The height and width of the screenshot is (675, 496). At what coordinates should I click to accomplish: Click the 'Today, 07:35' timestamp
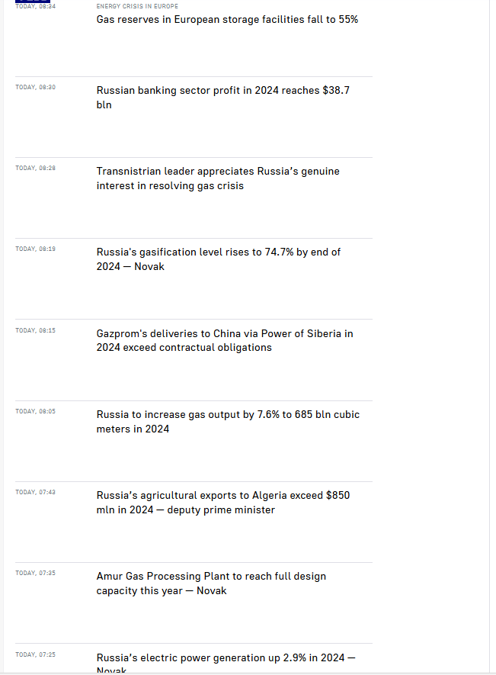tap(35, 573)
